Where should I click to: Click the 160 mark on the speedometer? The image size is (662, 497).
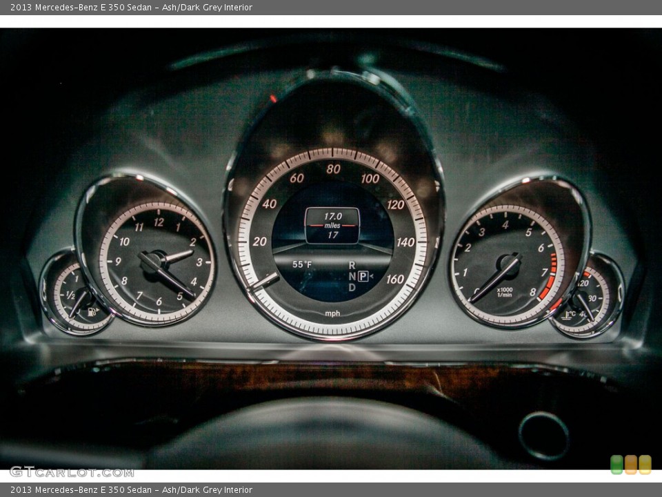click(394, 280)
